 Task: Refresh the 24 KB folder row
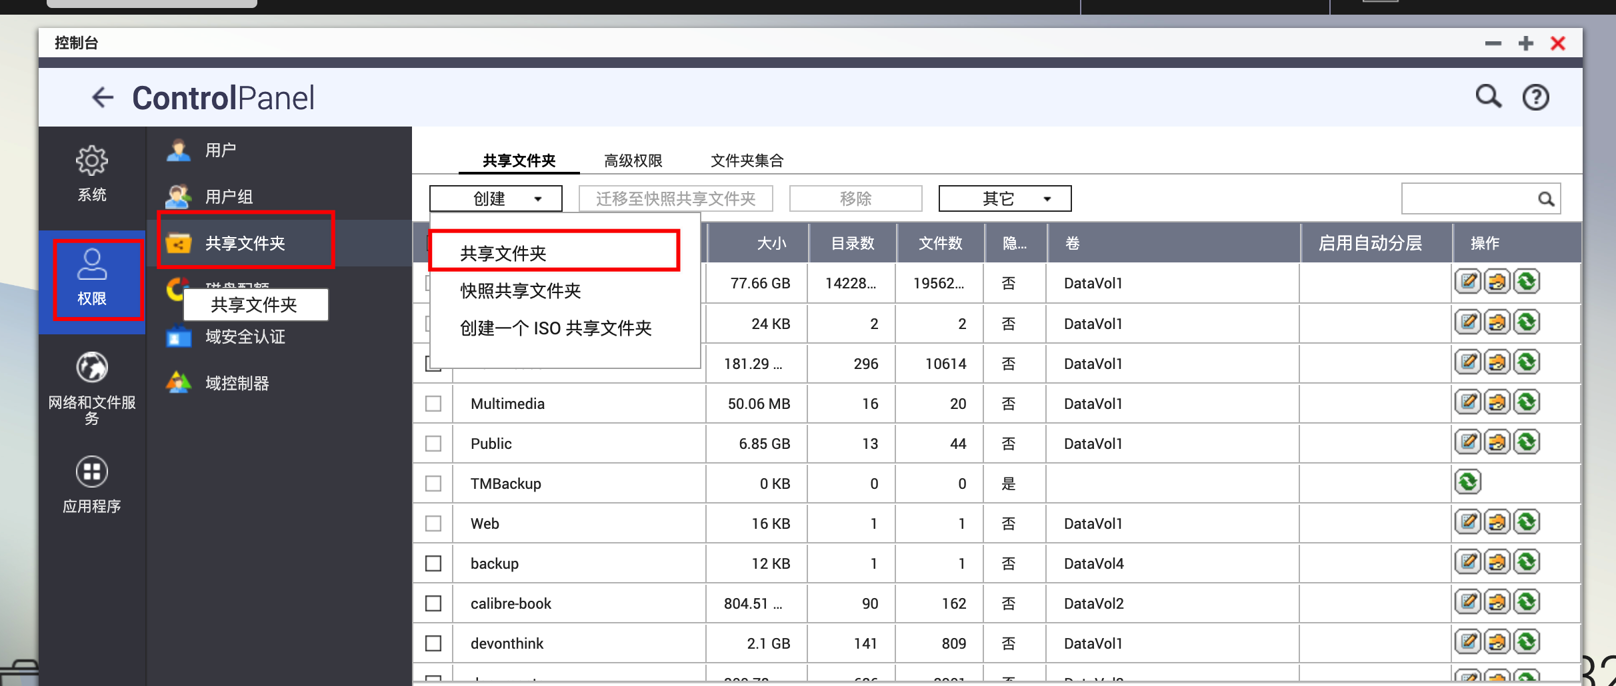point(1527,322)
